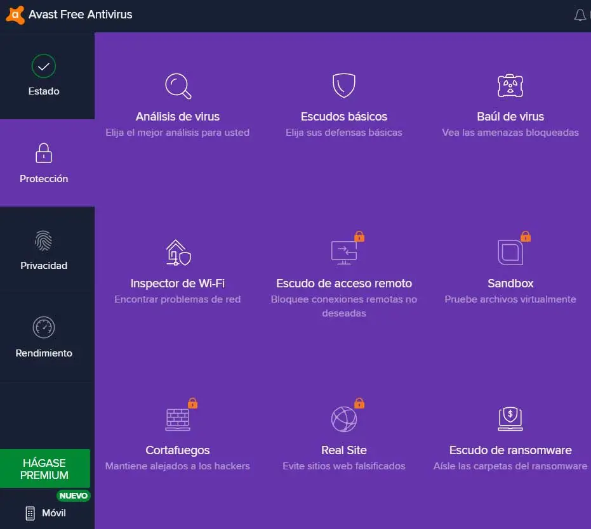Click the orange lock on Cortafuegos
Image resolution: width=591 pixels, height=529 pixels.
(x=192, y=403)
